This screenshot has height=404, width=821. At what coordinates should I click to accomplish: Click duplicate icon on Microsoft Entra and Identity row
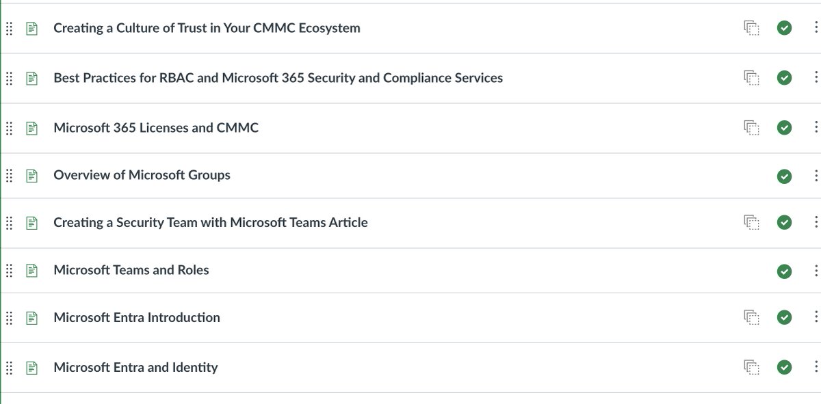752,367
